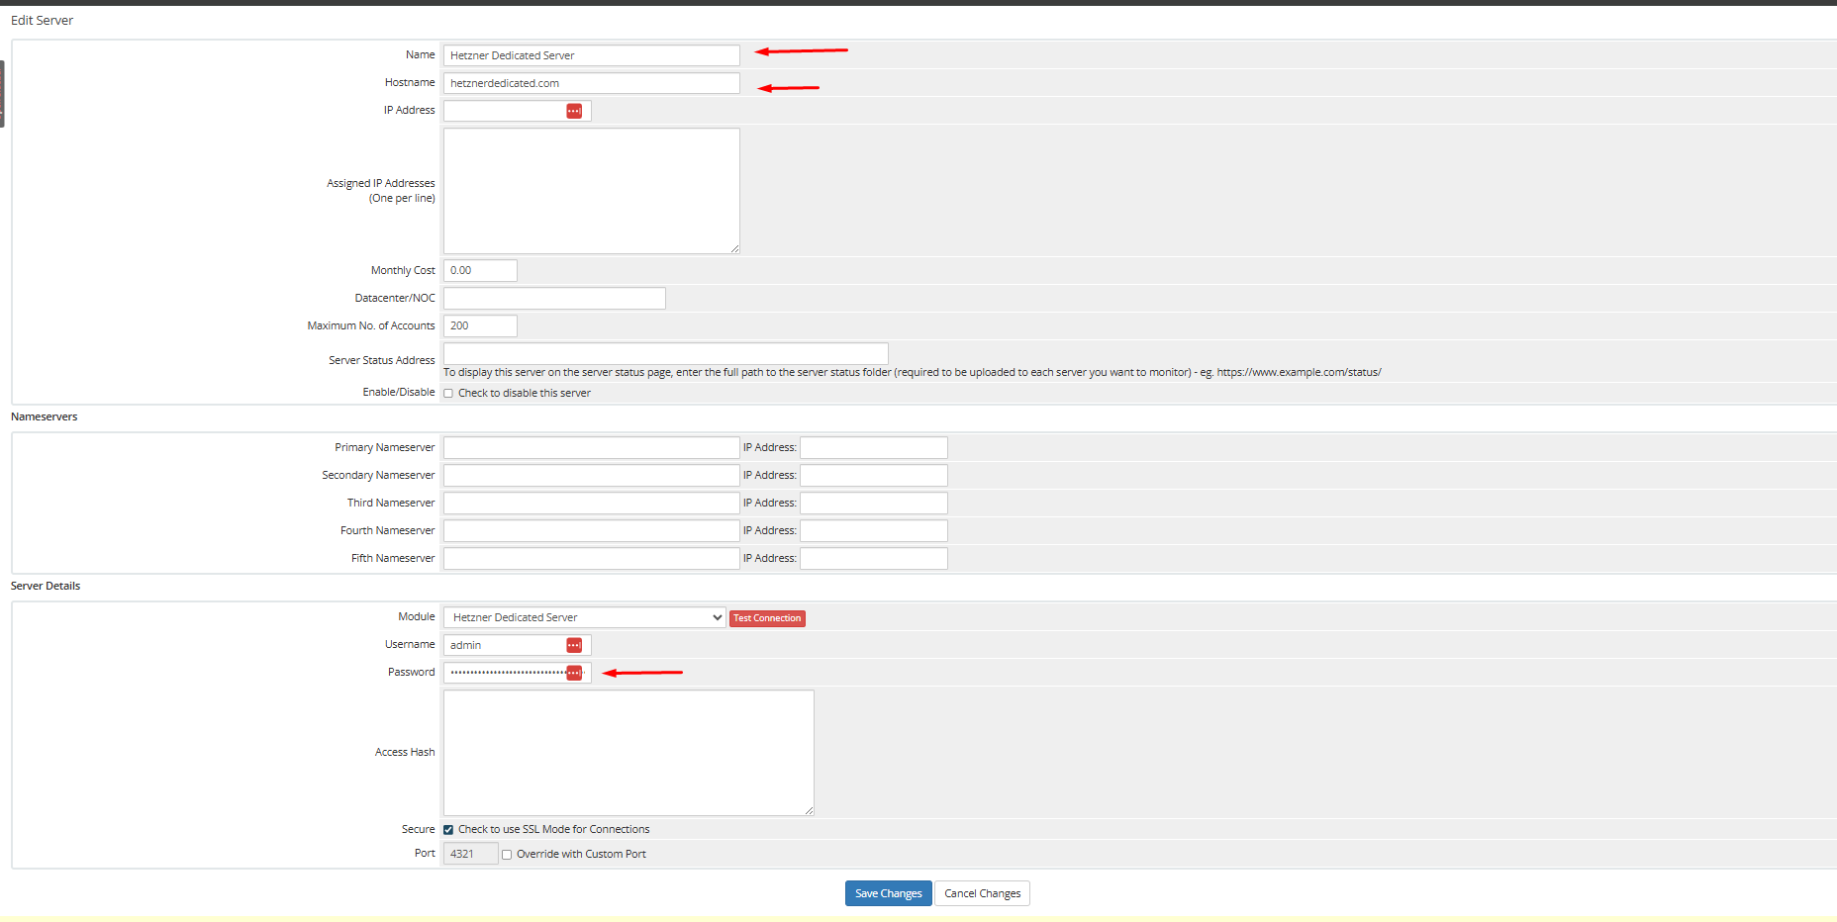Click Secondary Nameserver IP Address field
1837x922 pixels.
873,476
